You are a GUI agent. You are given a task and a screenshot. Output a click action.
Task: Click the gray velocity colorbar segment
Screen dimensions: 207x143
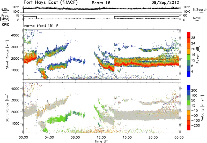[x=189, y=108]
